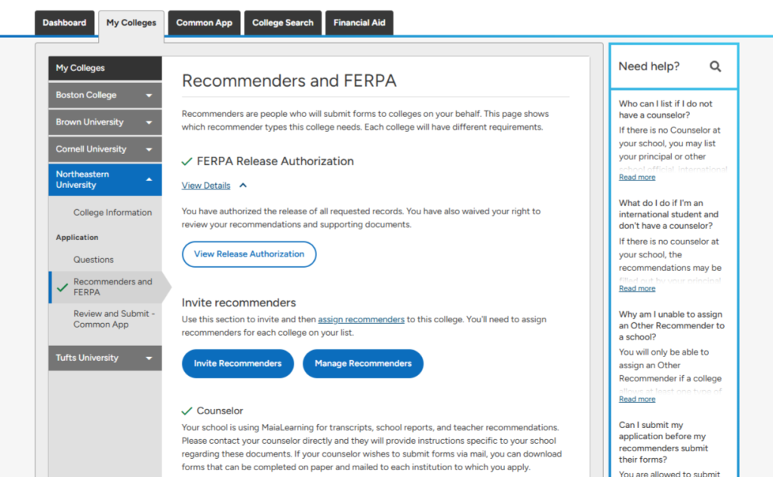Screen dimensions: 773x477
Task: Open the assign recommenders link
Action: pos(361,319)
